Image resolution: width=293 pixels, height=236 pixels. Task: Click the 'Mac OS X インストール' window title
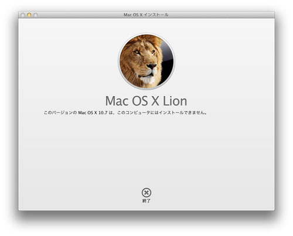(x=146, y=15)
